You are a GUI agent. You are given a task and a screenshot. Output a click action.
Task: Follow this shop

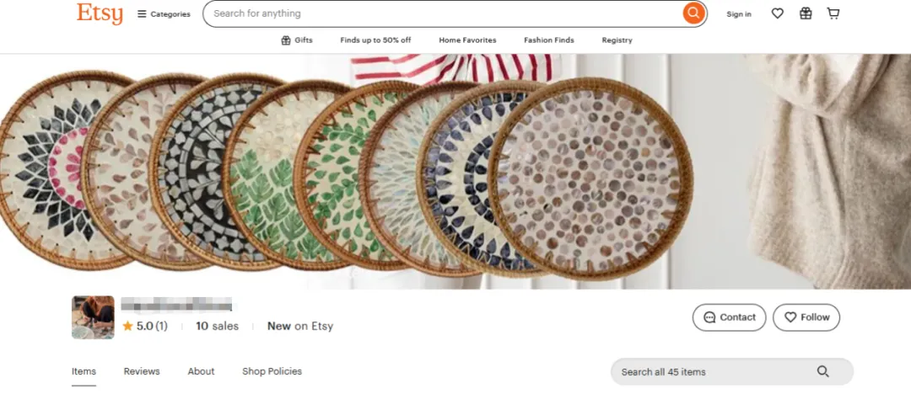[806, 317]
